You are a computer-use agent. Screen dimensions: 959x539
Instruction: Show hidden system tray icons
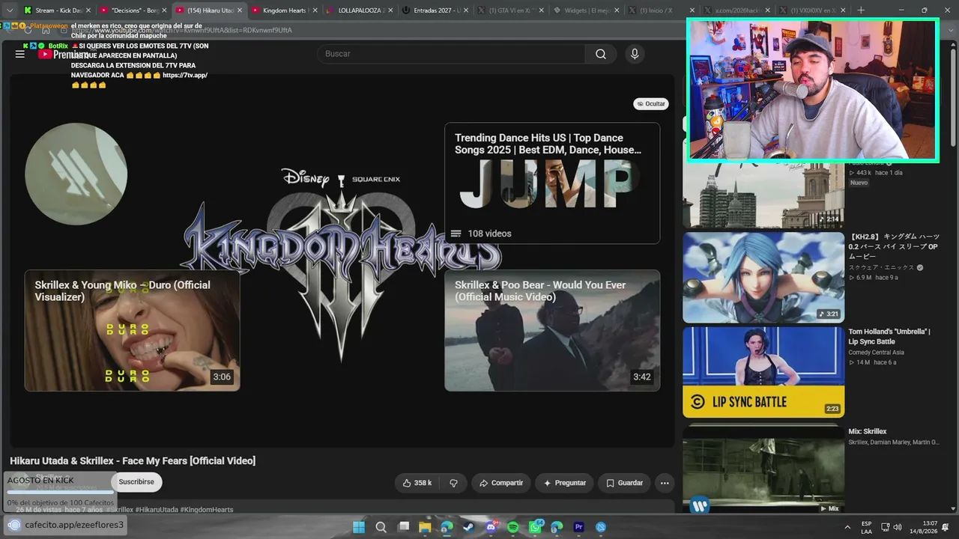[x=847, y=527]
